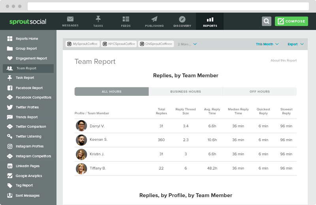Select the All Hours segment
The height and width of the screenshot is (205, 316).
(x=111, y=91)
